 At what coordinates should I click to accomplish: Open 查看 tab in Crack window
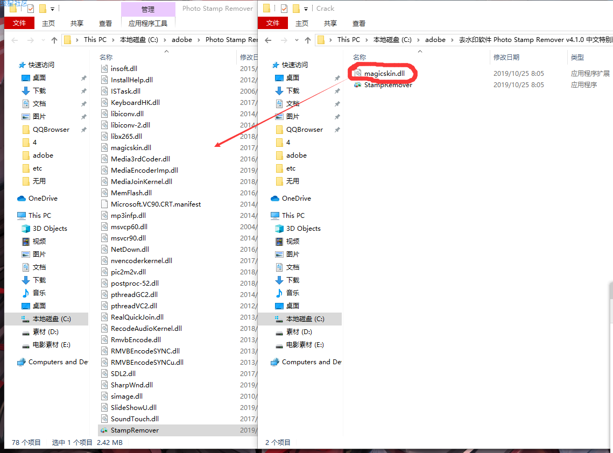(359, 24)
